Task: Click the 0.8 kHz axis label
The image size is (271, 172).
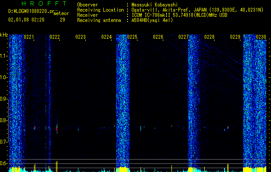Action: click(3, 120)
